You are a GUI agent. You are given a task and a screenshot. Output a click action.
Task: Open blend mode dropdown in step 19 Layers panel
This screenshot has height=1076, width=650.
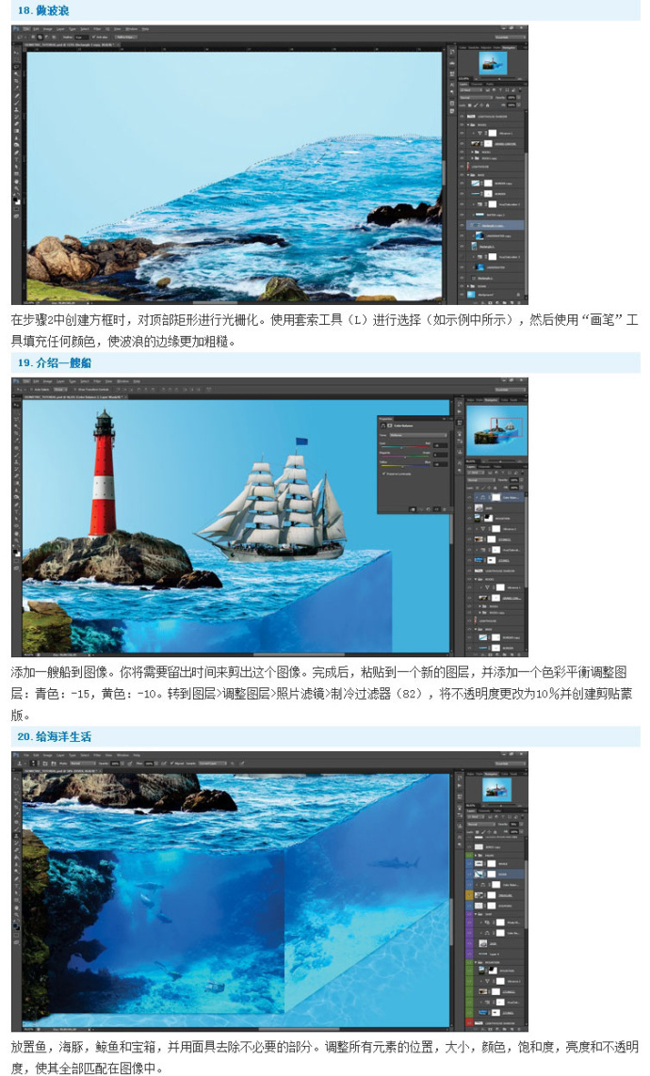click(x=481, y=480)
